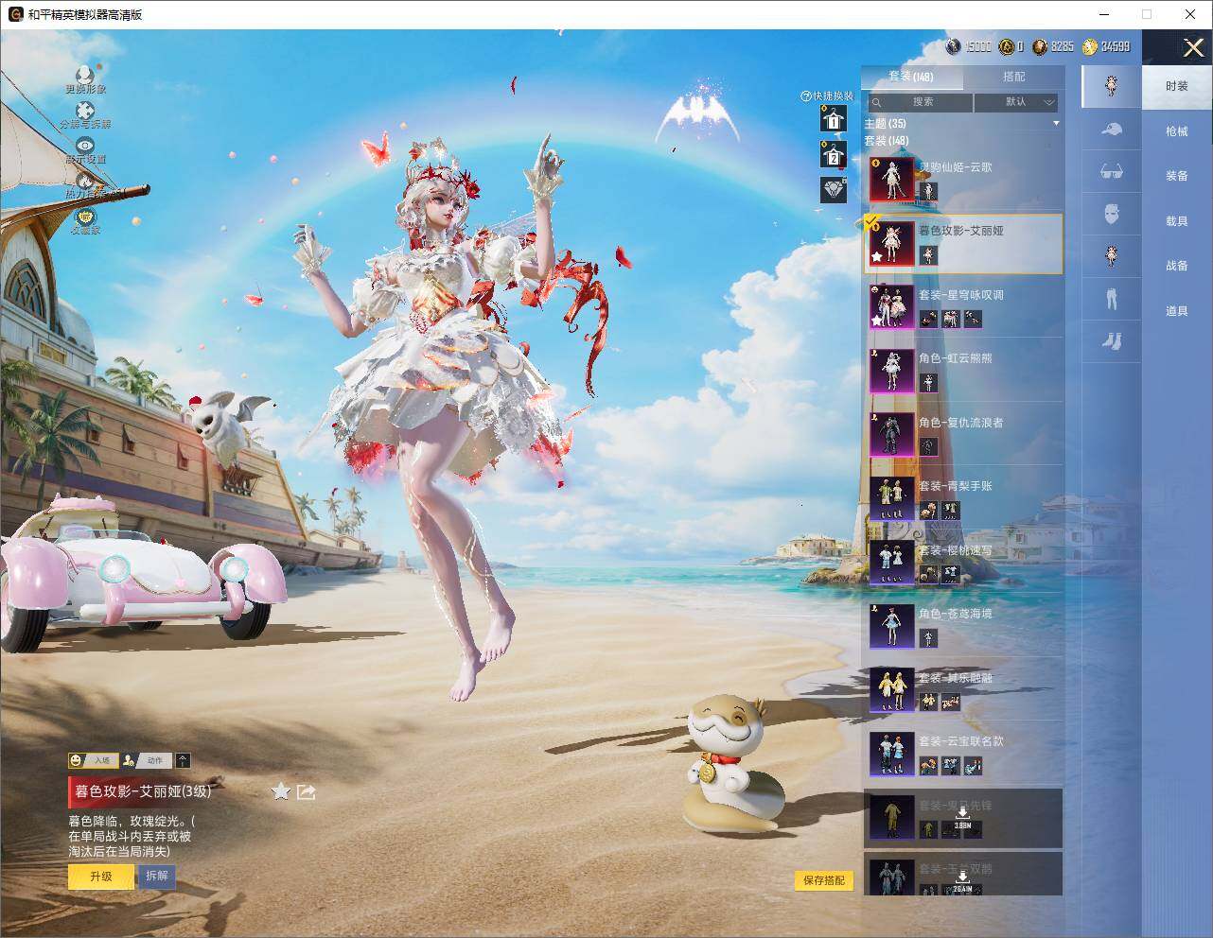Click the snake mascot on the beach
Screen dimensions: 1213x938
tap(732, 764)
